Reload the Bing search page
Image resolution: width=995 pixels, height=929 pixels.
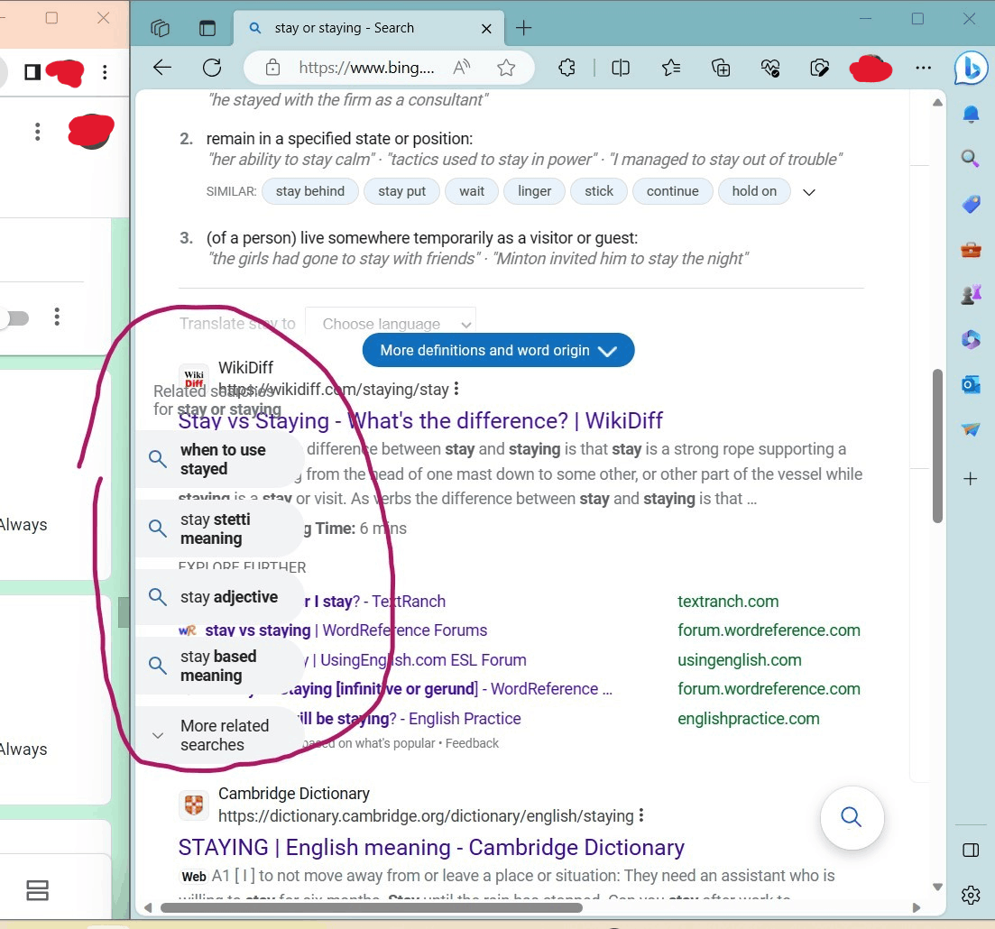tap(212, 68)
